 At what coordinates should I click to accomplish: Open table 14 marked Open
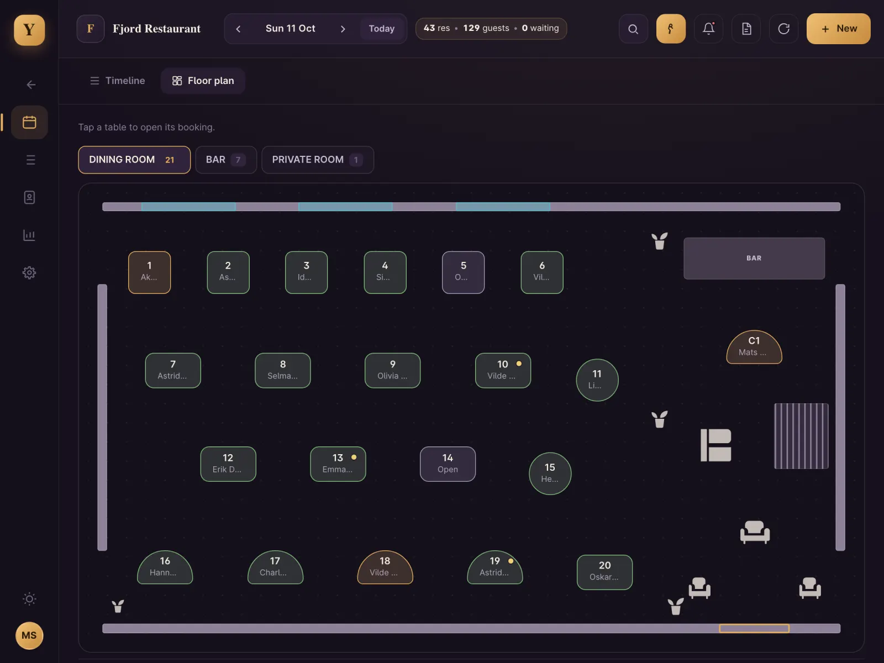[x=448, y=464]
